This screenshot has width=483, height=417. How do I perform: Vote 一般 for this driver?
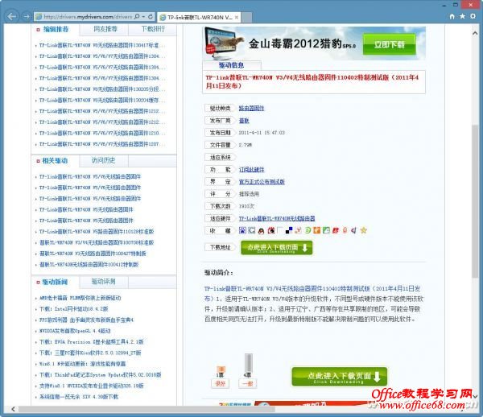[x=247, y=383]
